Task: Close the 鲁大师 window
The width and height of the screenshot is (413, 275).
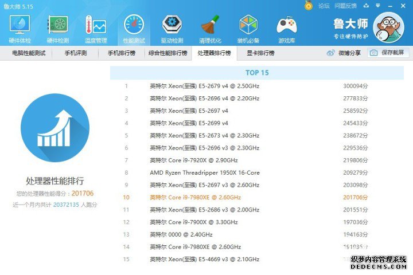Action: coord(403,6)
